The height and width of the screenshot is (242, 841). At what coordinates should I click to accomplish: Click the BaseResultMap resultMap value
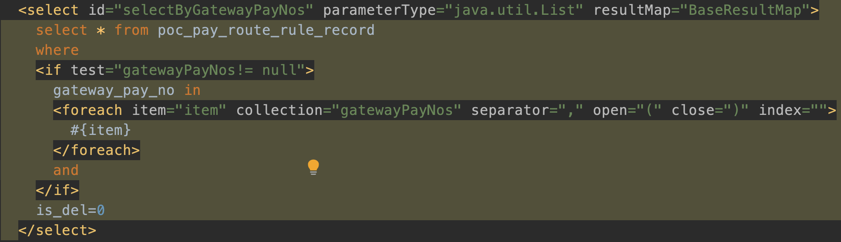click(745, 10)
